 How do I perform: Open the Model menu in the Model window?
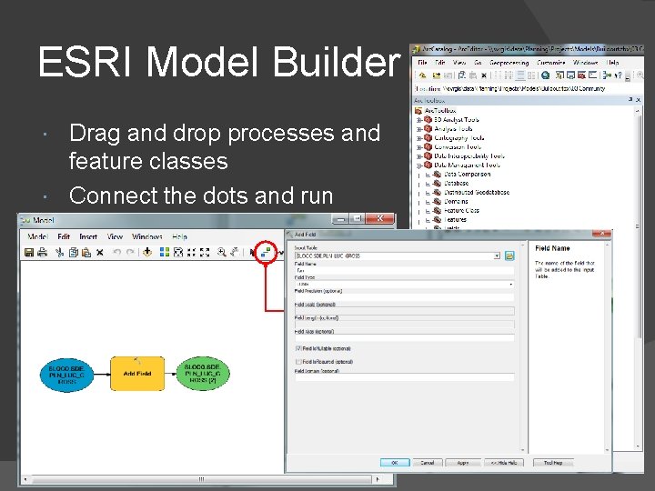[x=38, y=236]
